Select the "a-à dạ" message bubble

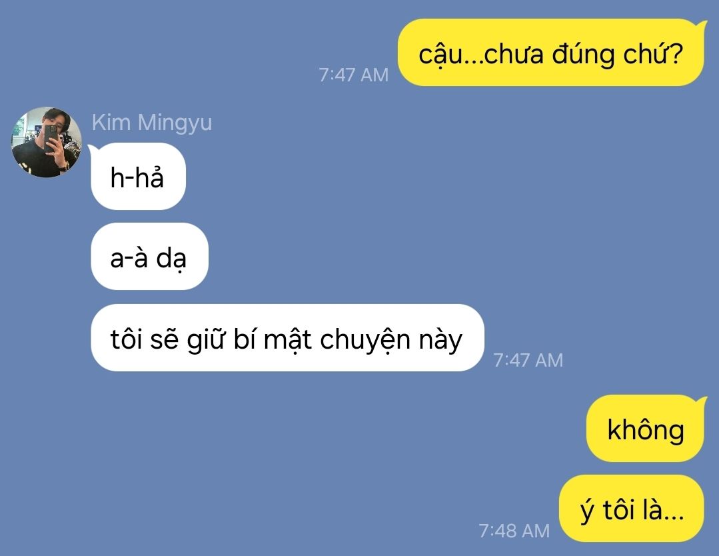click(149, 257)
